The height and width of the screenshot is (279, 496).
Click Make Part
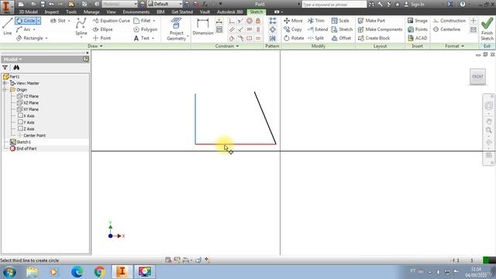point(371,21)
